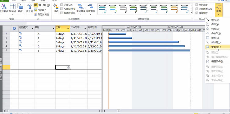Pick the orange Gantt chart style

[174, 9]
